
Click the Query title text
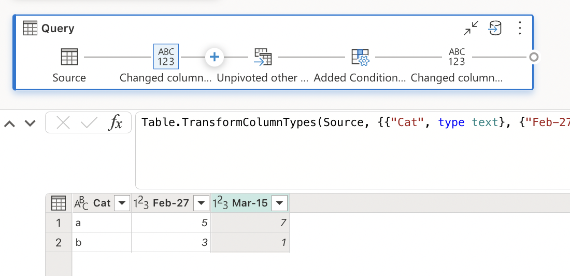58,29
